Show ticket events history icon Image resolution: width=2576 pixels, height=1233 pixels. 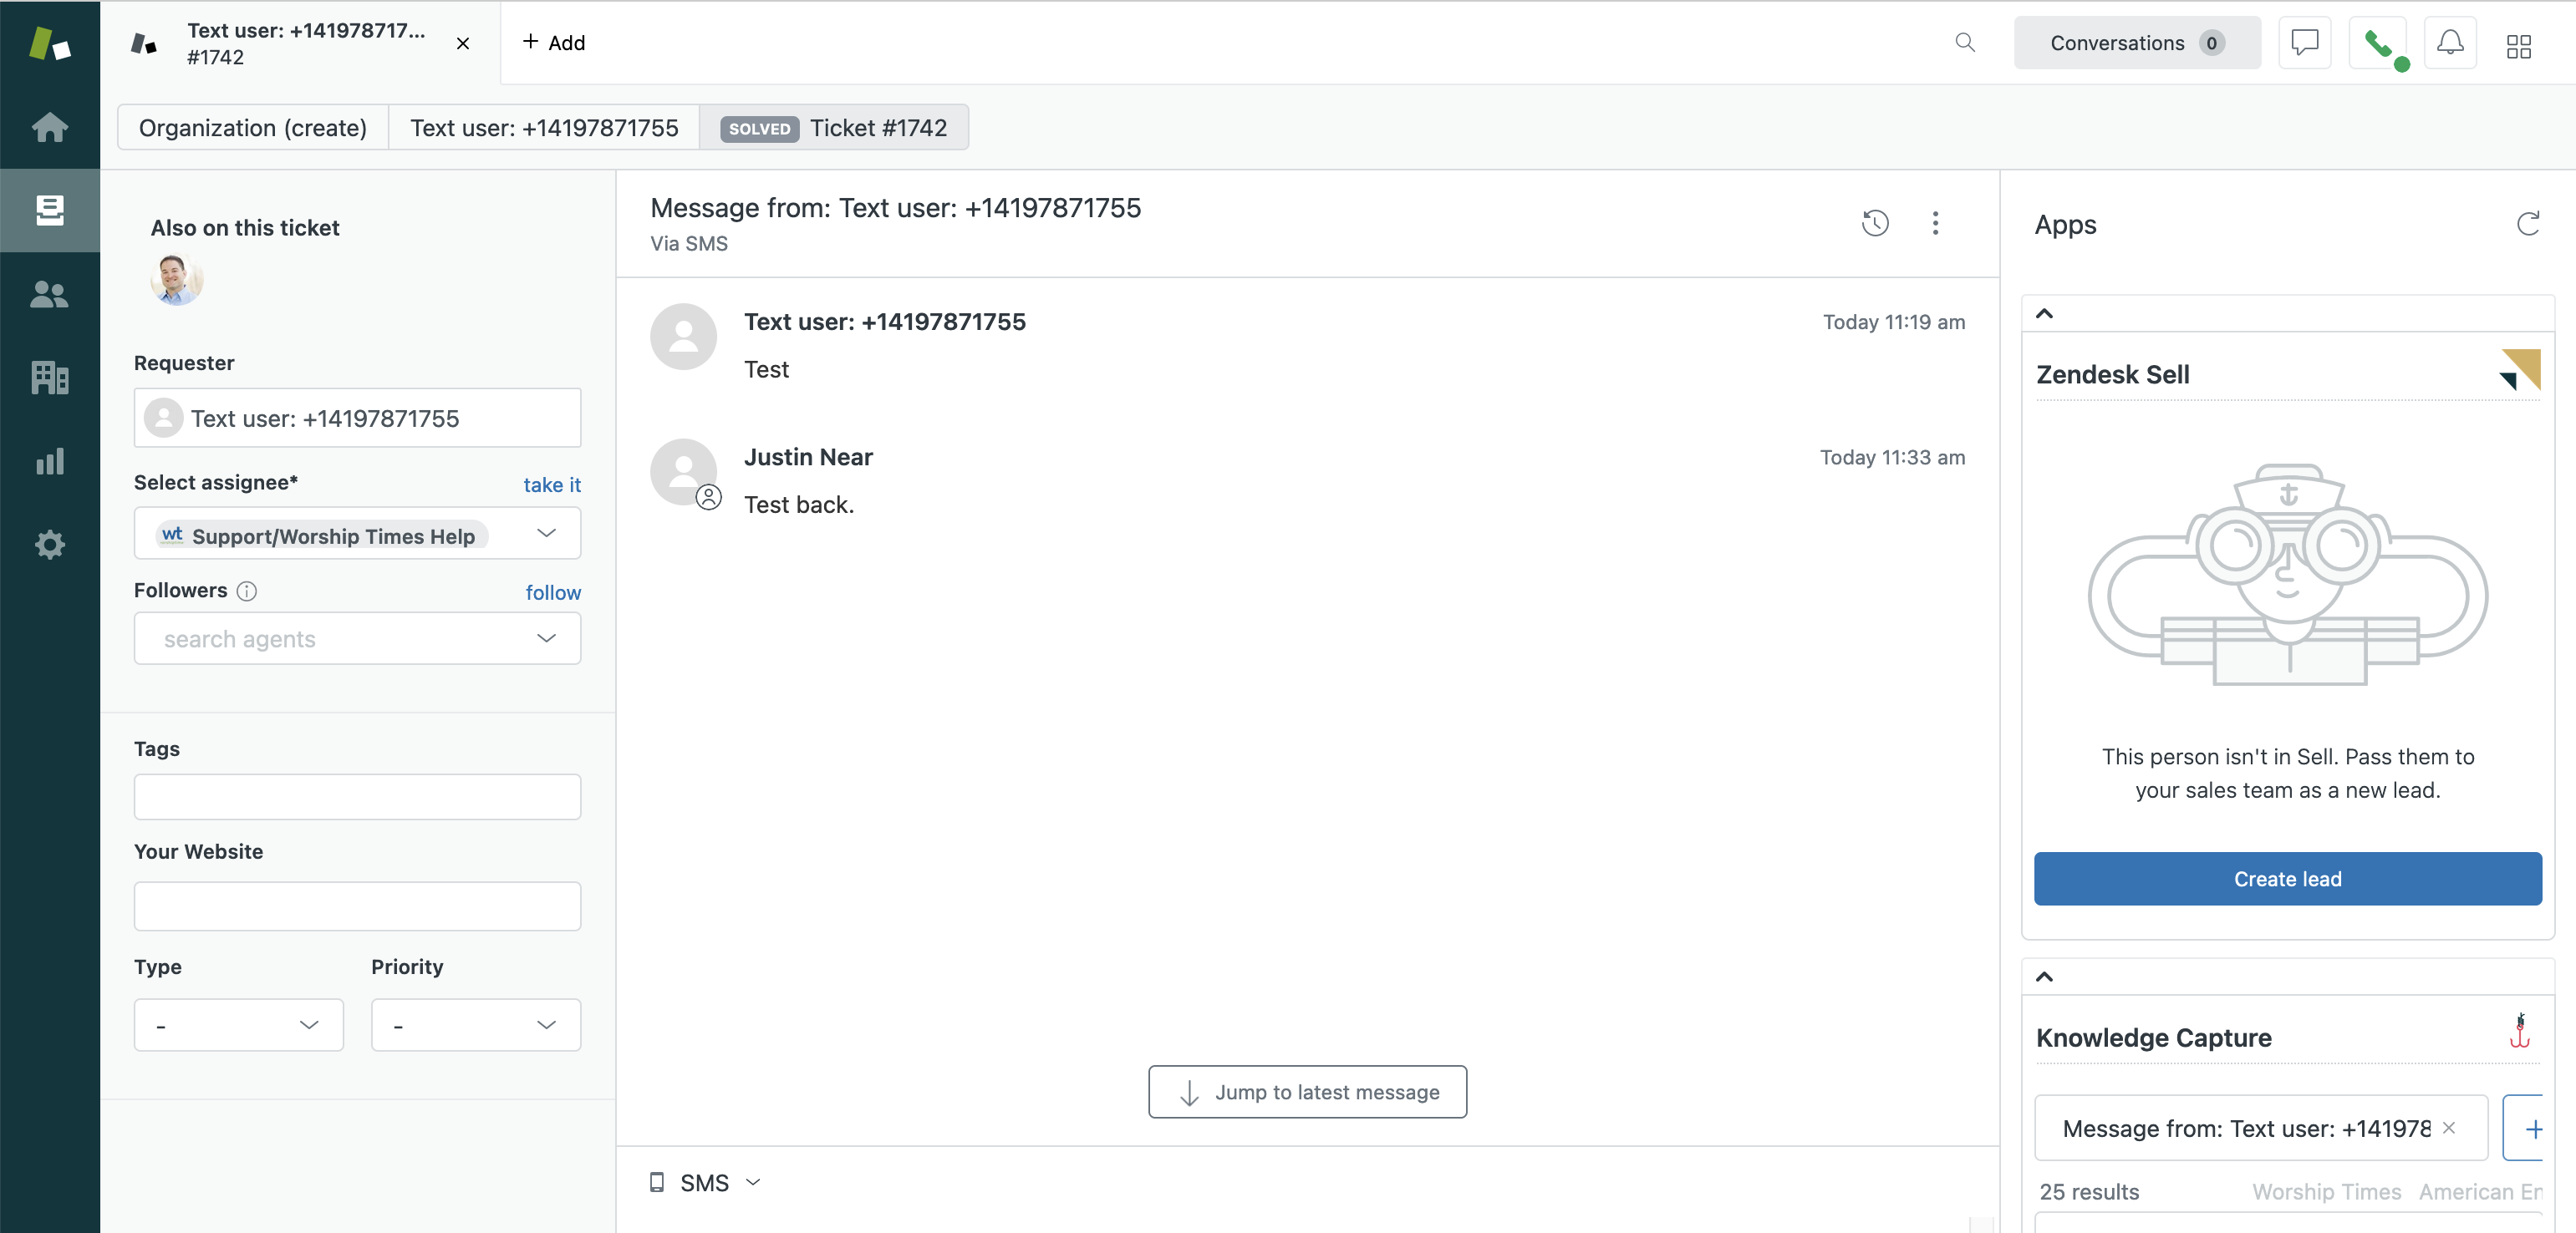(x=1875, y=223)
